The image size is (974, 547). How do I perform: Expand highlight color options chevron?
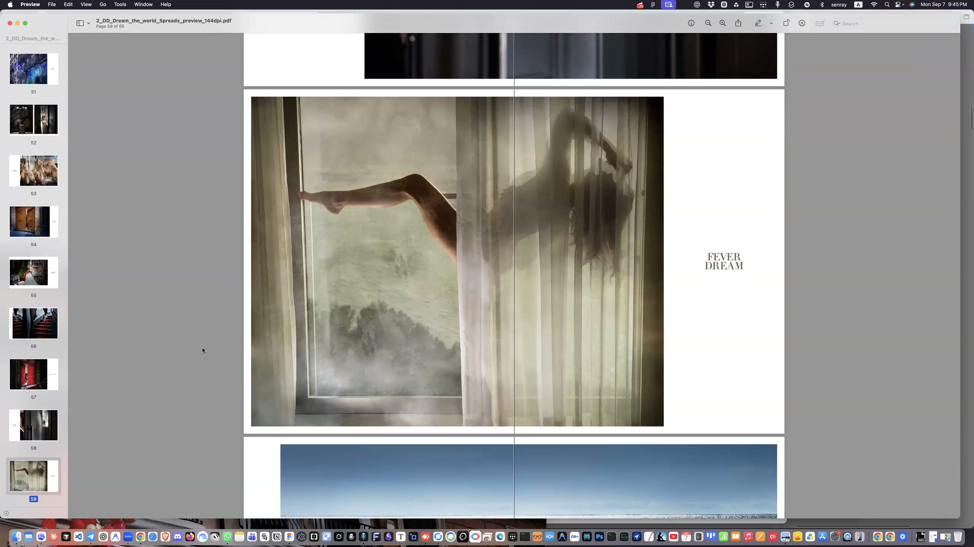point(771,24)
